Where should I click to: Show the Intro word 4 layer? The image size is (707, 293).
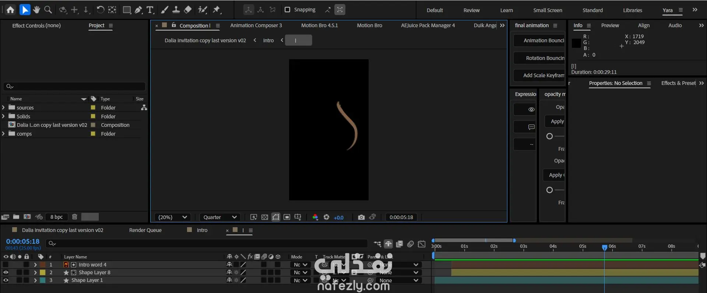point(6,265)
